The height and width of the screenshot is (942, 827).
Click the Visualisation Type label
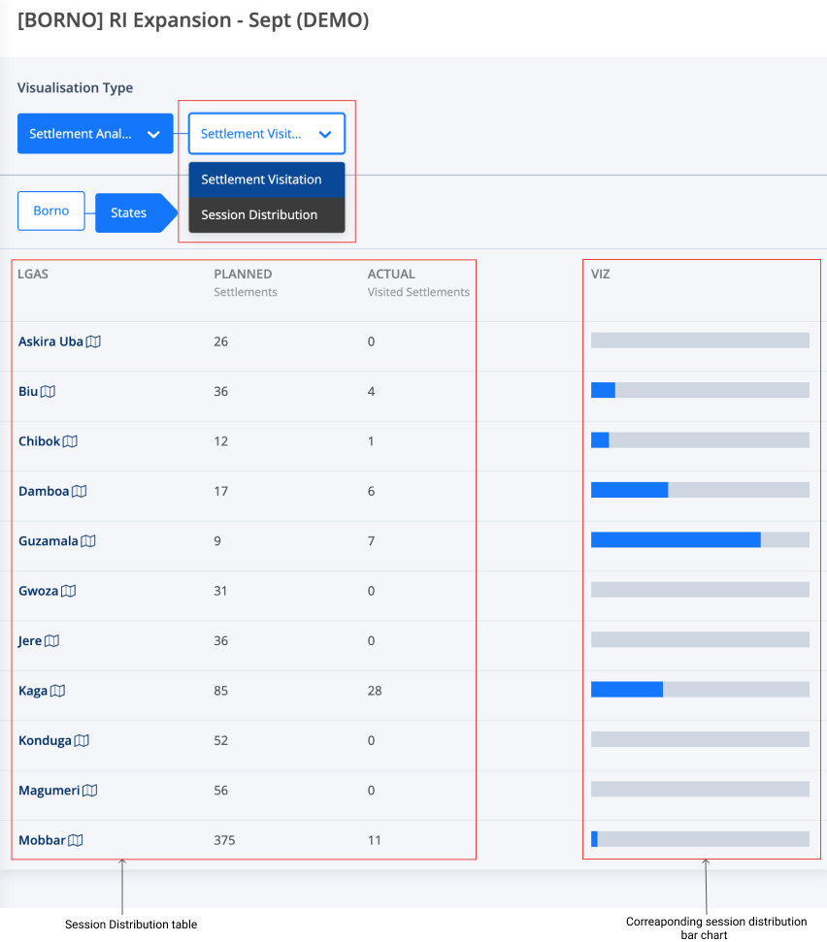pos(75,87)
